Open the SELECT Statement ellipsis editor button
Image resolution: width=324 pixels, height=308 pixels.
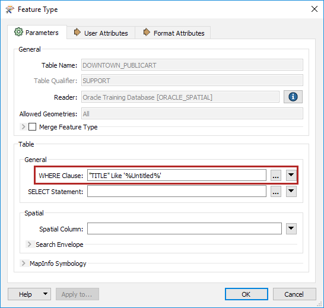[x=276, y=192]
